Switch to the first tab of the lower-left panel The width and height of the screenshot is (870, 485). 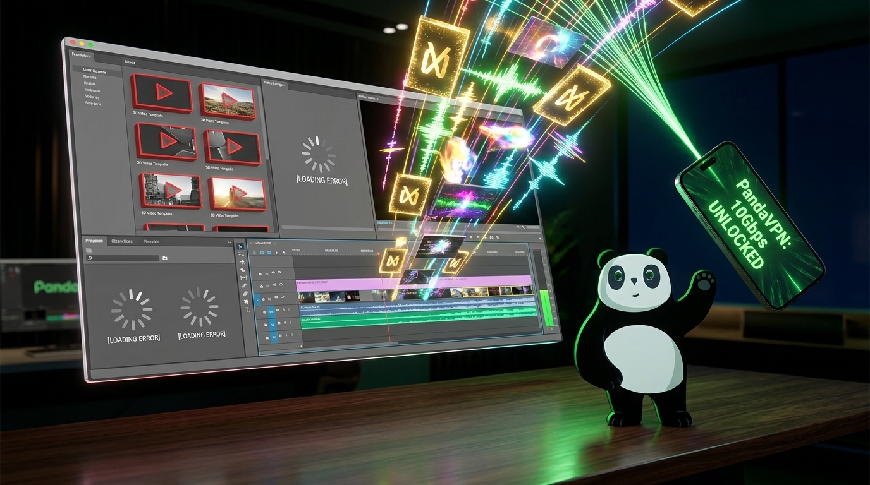coord(94,241)
